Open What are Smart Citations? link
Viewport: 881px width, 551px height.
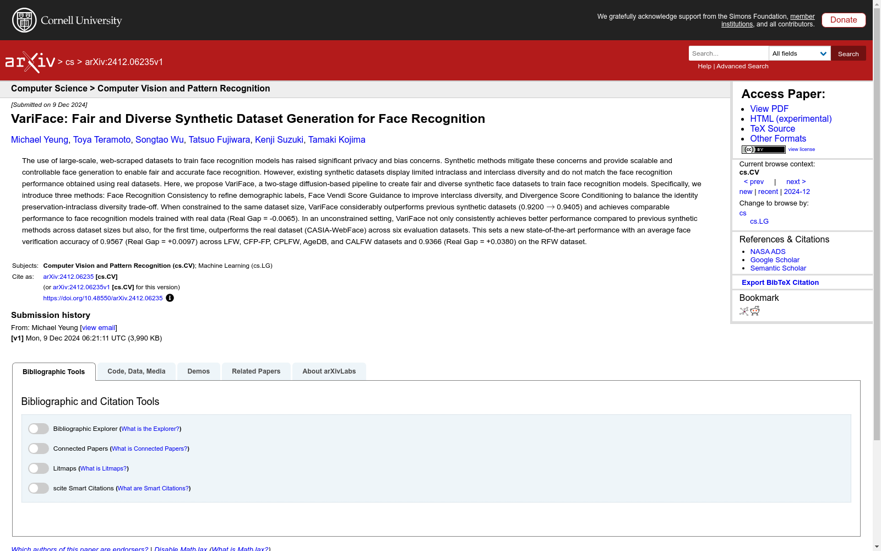click(154, 489)
